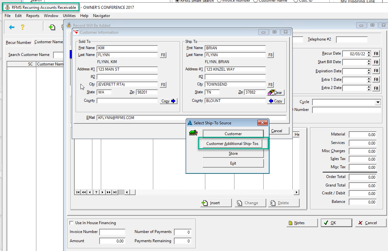Open the Window menu

pos(51,16)
